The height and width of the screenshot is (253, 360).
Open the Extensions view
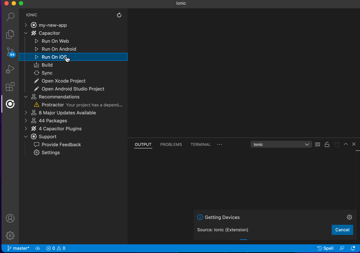click(10, 87)
